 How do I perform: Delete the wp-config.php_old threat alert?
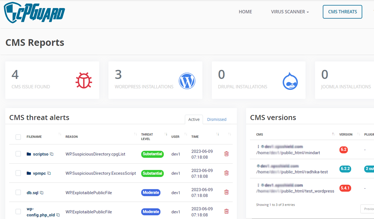(226, 211)
